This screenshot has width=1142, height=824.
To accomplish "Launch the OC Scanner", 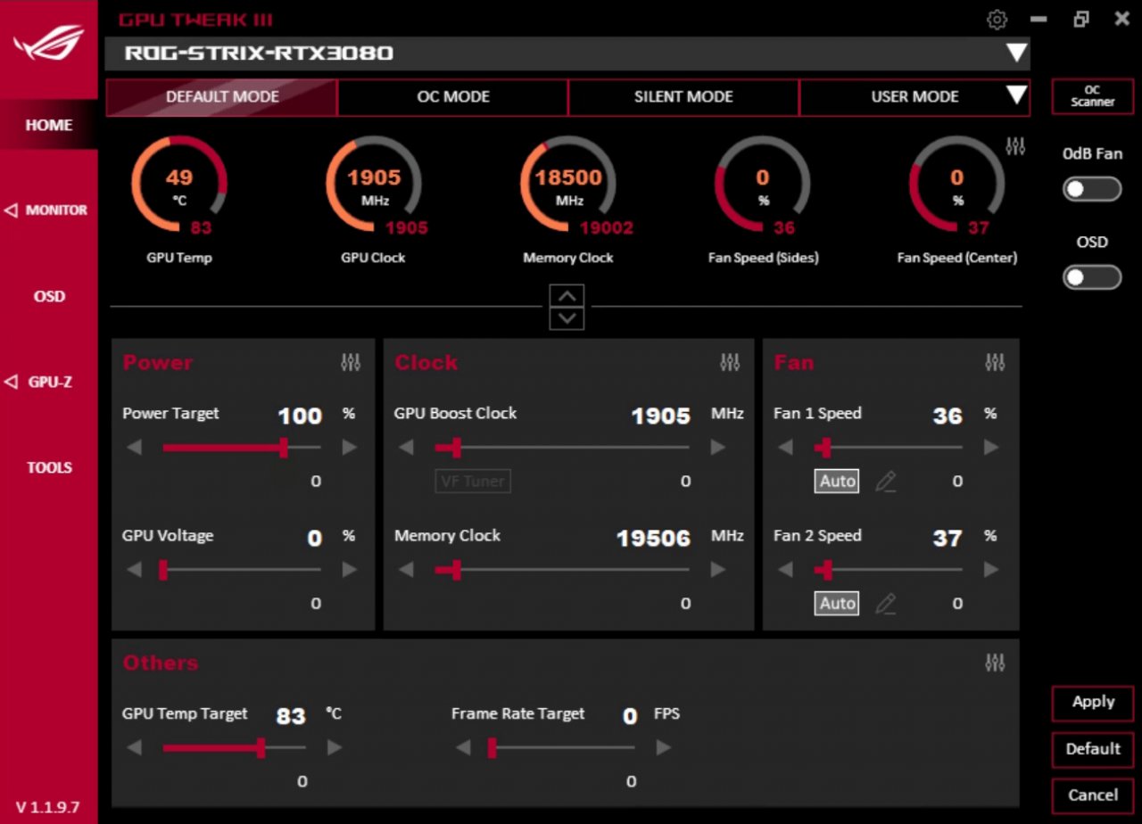I will [1092, 96].
